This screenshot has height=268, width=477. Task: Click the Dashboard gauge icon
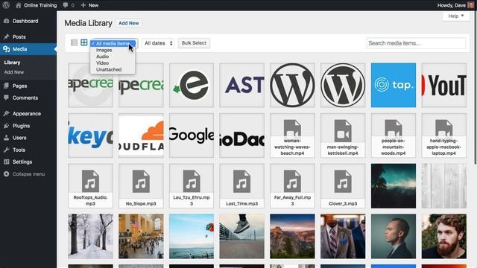click(x=7, y=21)
